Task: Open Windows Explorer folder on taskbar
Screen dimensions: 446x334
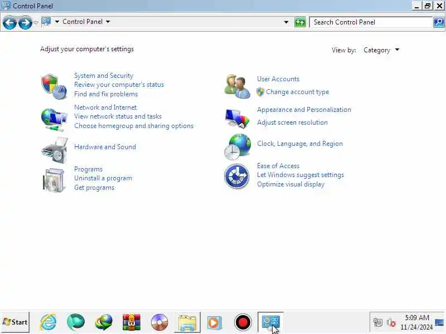Action: [x=187, y=322]
